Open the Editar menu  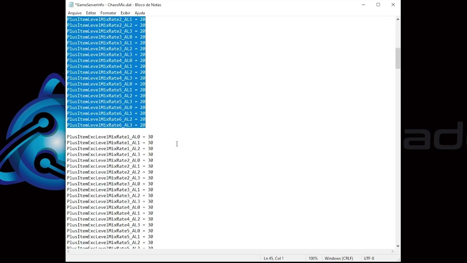point(91,13)
